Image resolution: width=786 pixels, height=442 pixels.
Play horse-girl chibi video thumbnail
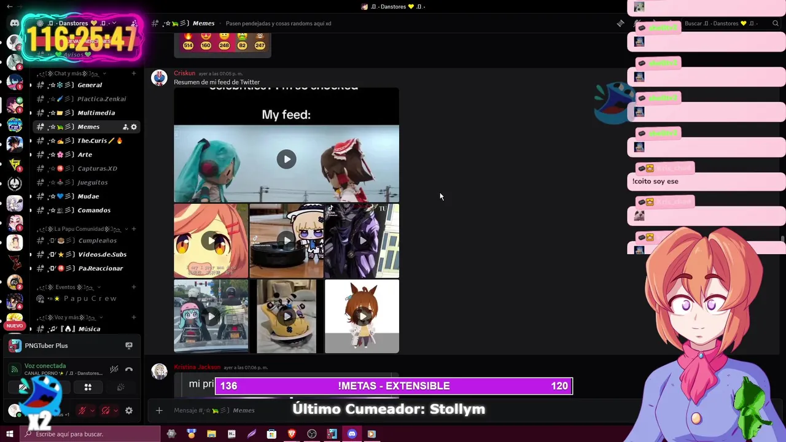tap(362, 316)
